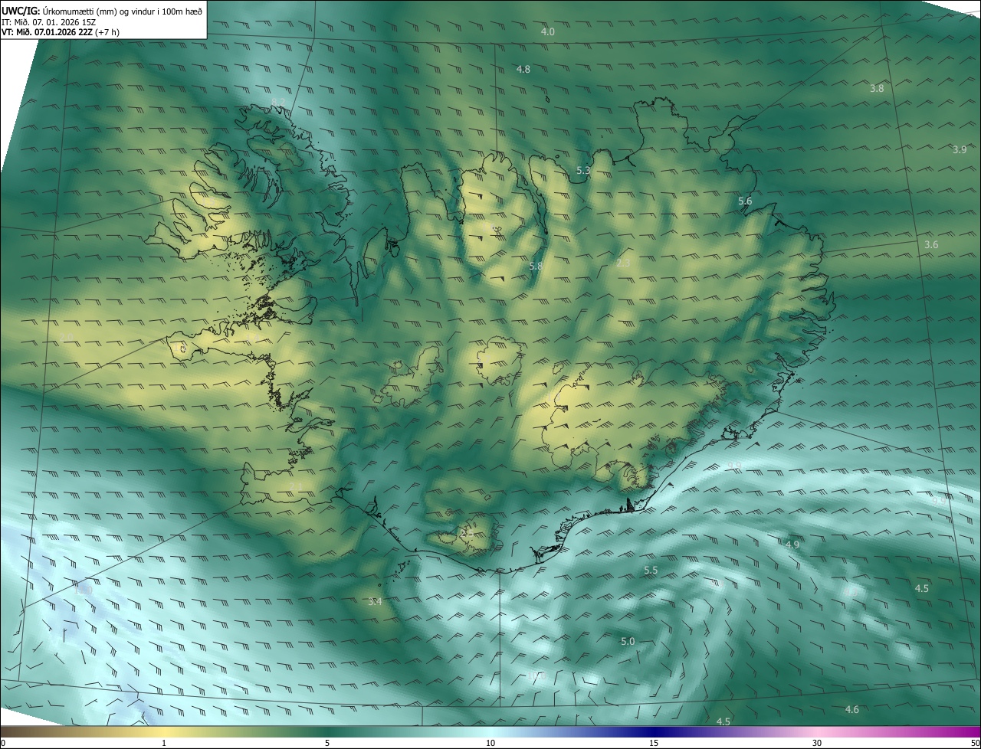981x749 pixels.
Task: Click the "15" tick on the colour scale
Action: (654, 743)
